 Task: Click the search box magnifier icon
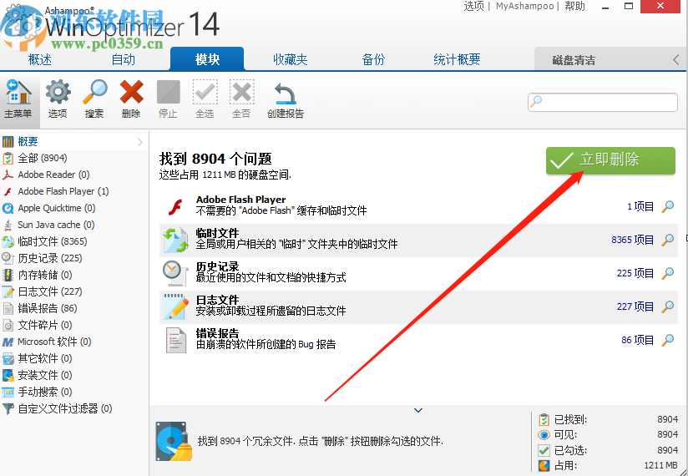[536, 102]
